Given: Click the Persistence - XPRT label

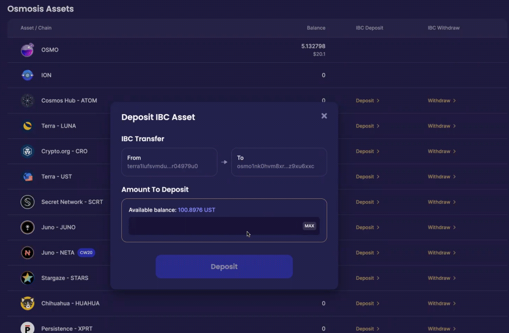Looking at the screenshot, I should coord(67,328).
